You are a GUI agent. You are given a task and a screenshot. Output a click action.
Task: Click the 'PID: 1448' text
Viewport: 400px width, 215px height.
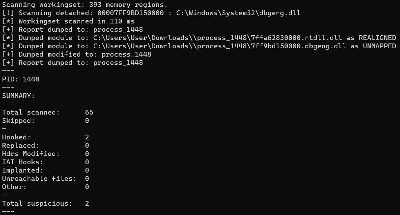point(21,79)
